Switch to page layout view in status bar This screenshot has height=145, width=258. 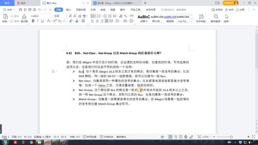170,137
